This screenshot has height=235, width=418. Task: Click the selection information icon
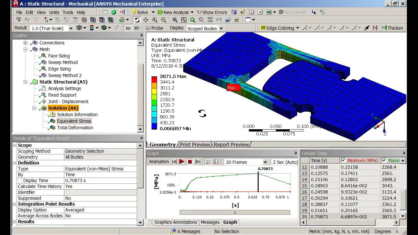(x=314, y=12)
